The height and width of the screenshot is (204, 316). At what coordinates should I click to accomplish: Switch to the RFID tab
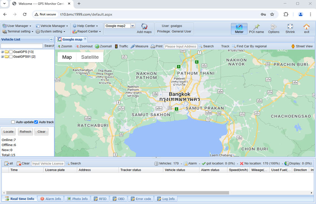coord(100,199)
